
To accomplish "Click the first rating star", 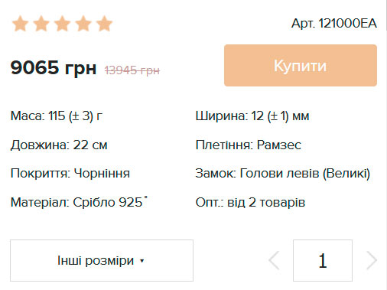I will pyautogui.click(x=20, y=24).
